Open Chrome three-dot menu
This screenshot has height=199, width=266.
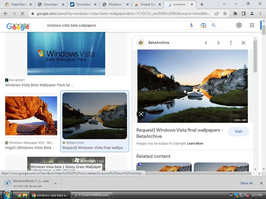click(260, 13)
